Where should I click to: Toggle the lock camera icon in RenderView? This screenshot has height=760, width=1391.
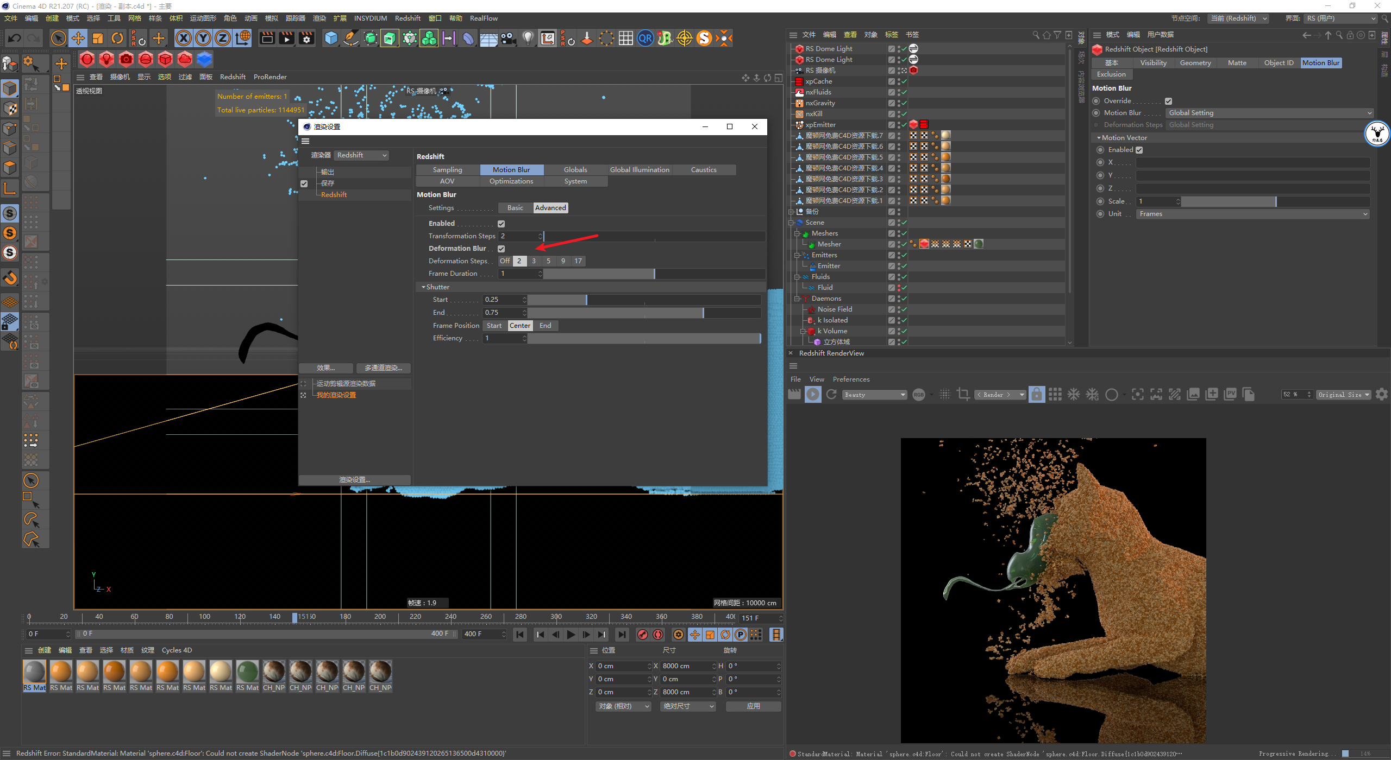pos(1036,395)
